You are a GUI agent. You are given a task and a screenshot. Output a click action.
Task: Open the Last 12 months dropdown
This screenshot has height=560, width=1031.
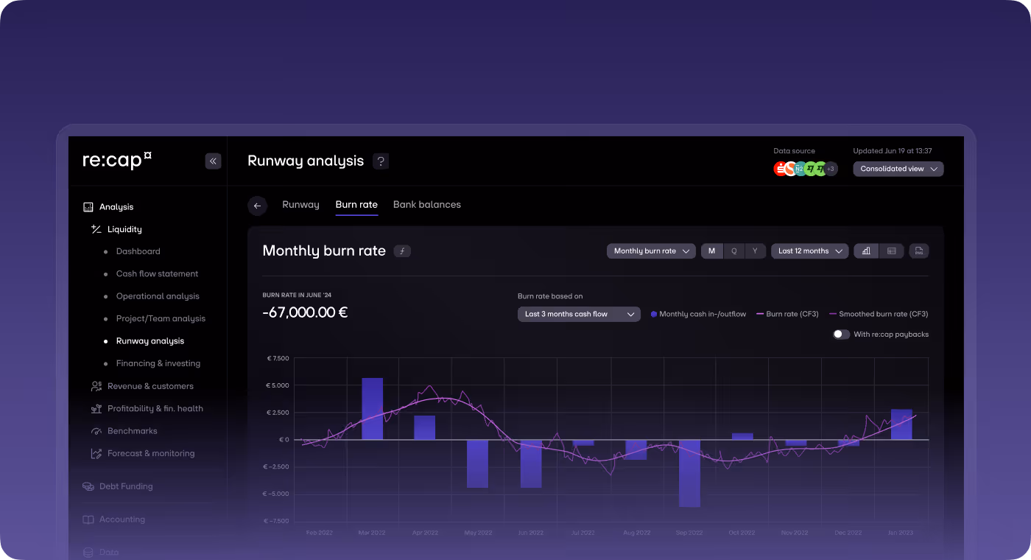809,251
